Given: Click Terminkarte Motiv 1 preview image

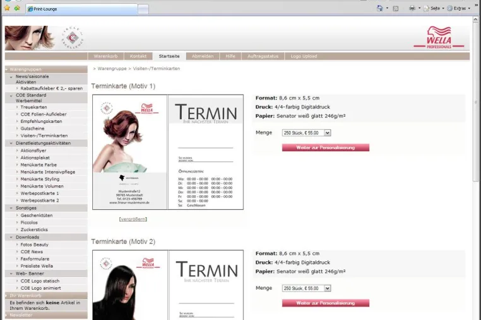Looking at the screenshot, I should click(x=168, y=152).
